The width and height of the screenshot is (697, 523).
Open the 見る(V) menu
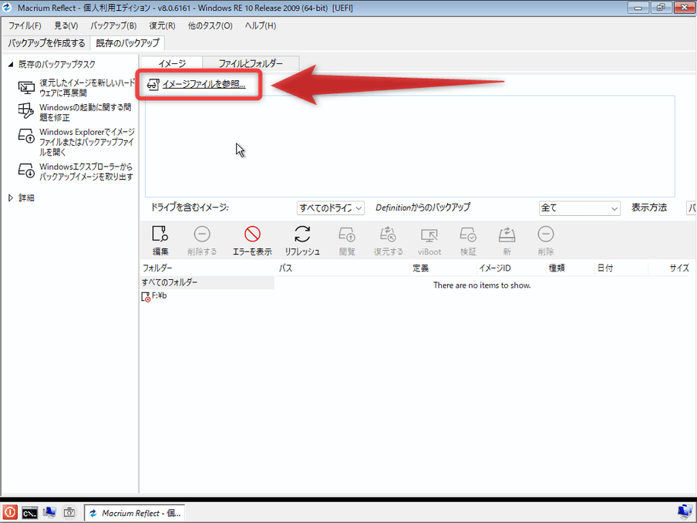pos(66,25)
